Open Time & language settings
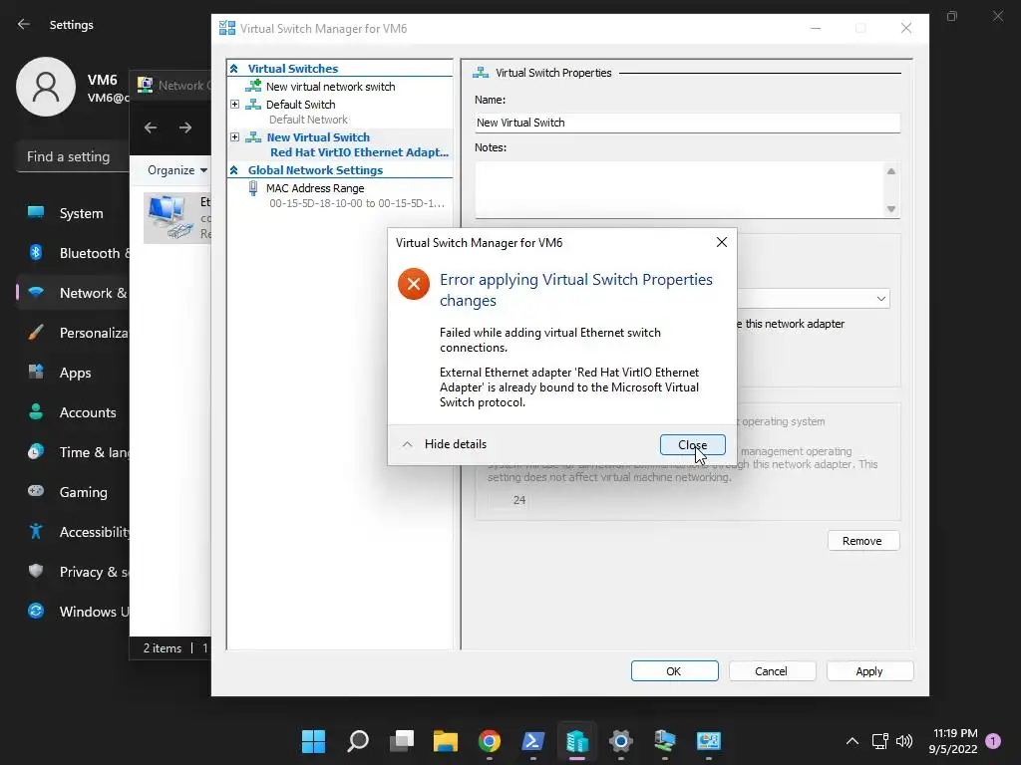The width and height of the screenshot is (1021, 765). [73, 452]
